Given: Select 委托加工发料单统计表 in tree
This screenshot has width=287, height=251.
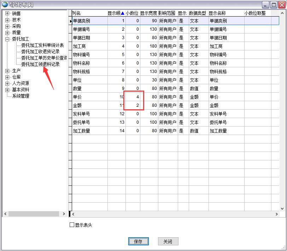Looking at the screenshot, I should coord(42,45).
